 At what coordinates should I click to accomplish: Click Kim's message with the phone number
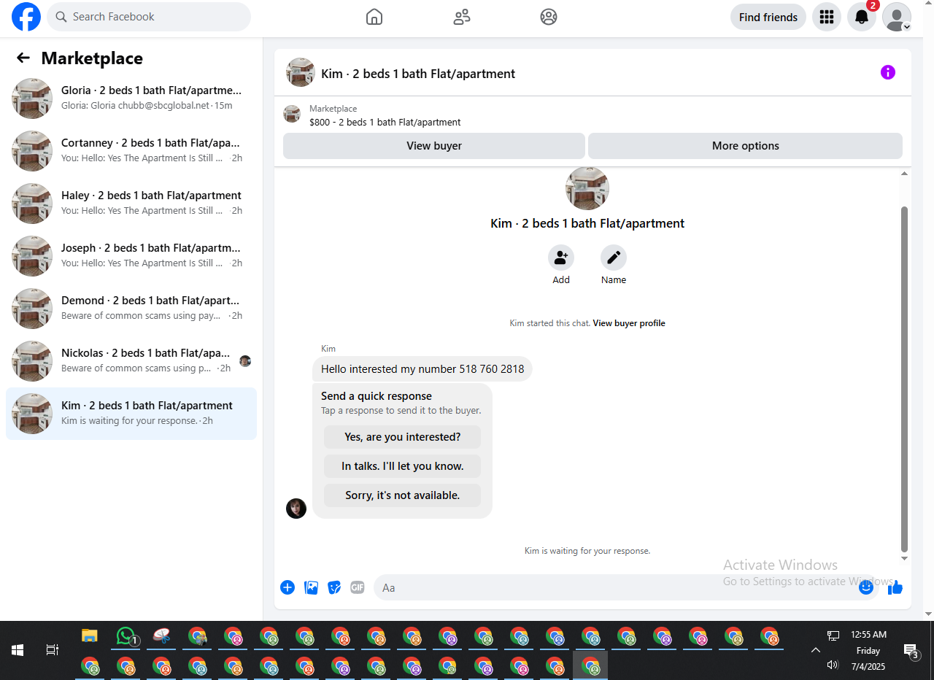[422, 369]
